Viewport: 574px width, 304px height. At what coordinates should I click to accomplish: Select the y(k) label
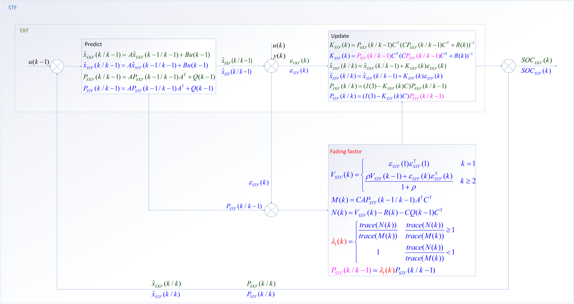click(279, 56)
